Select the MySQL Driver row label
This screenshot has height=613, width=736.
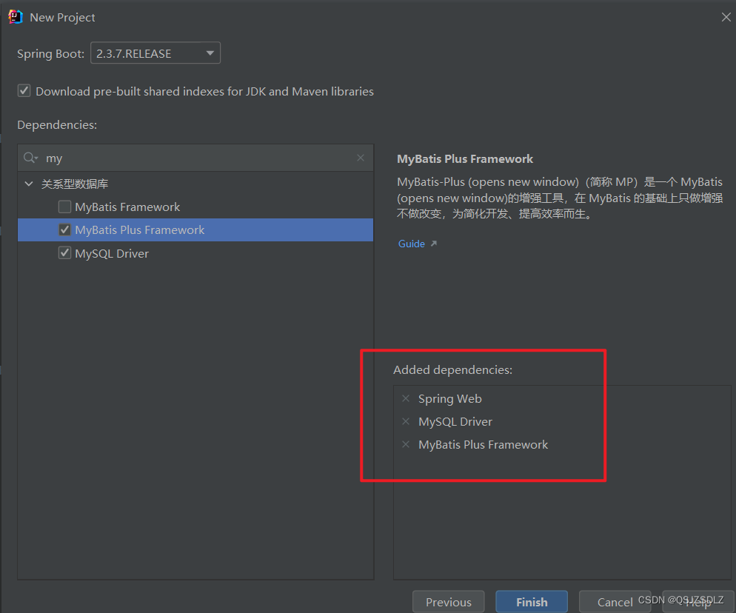[x=112, y=253]
